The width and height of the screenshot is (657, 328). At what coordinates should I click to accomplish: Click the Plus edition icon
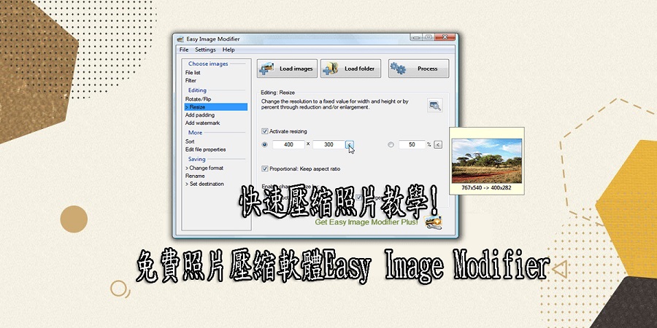[x=433, y=222]
